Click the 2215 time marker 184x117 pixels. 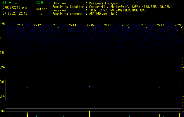click(90, 25)
